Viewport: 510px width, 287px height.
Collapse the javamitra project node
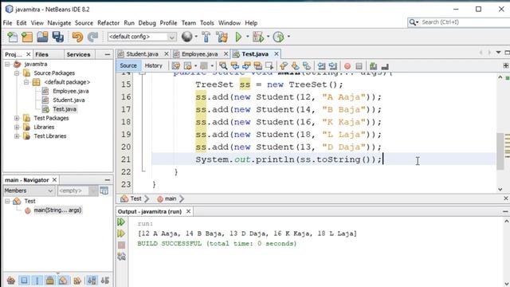click(x=7, y=64)
